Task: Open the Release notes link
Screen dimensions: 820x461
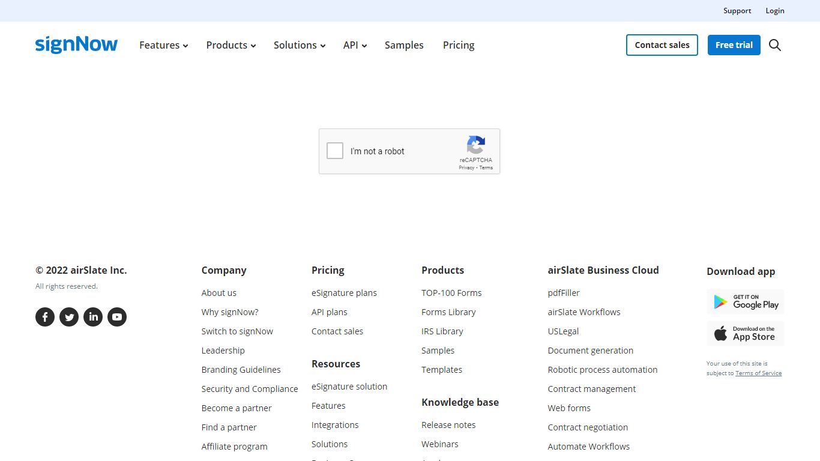Action: coord(448,425)
